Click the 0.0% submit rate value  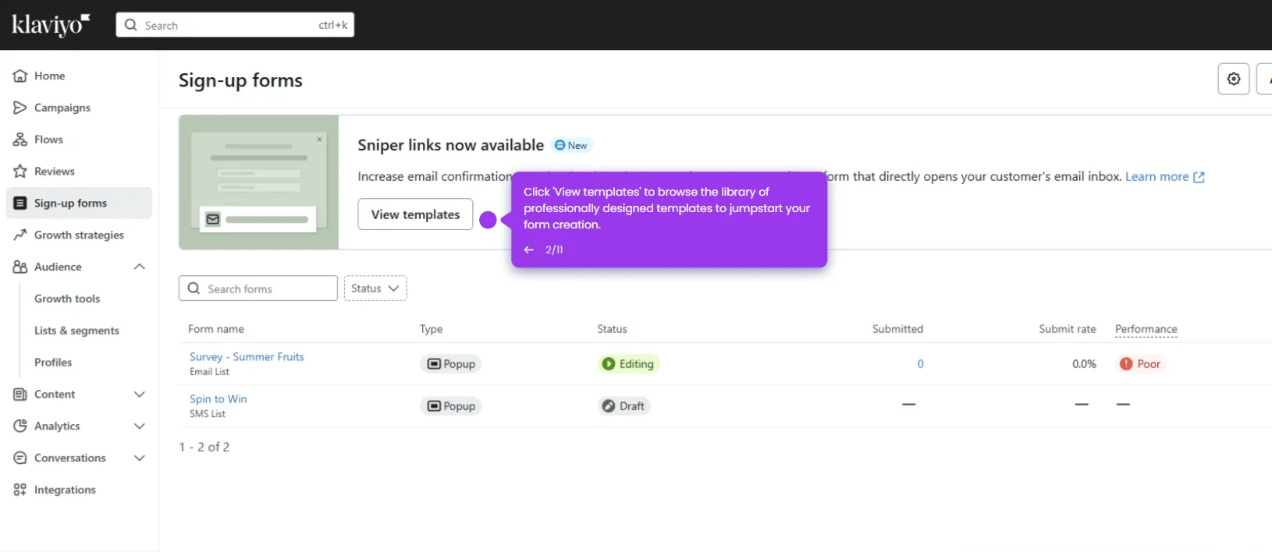(x=1084, y=364)
